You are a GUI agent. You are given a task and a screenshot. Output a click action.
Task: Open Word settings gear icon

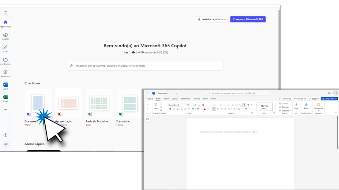pos(329,93)
